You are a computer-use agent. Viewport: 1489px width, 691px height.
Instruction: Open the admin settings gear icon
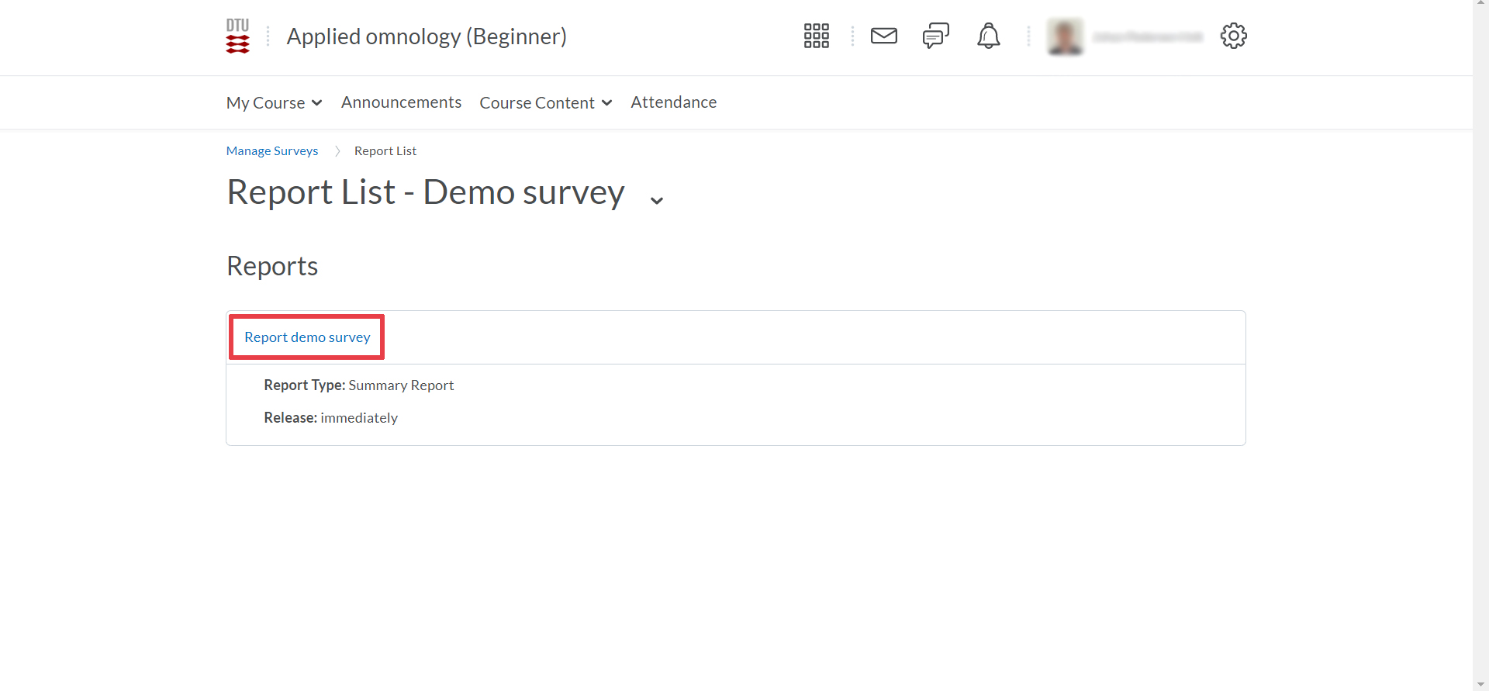pyautogui.click(x=1233, y=36)
